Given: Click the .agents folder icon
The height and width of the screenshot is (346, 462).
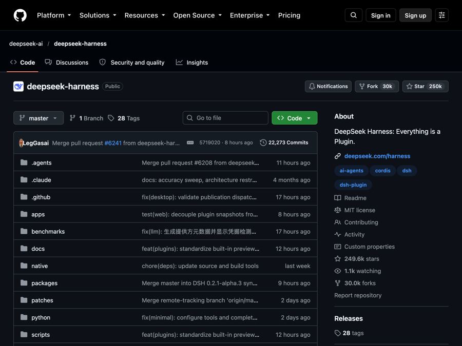Looking at the screenshot, I should pyautogui.click(x=24, y=162).
